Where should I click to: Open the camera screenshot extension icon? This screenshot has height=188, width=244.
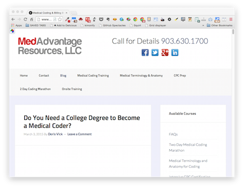(x=210, y=20)
